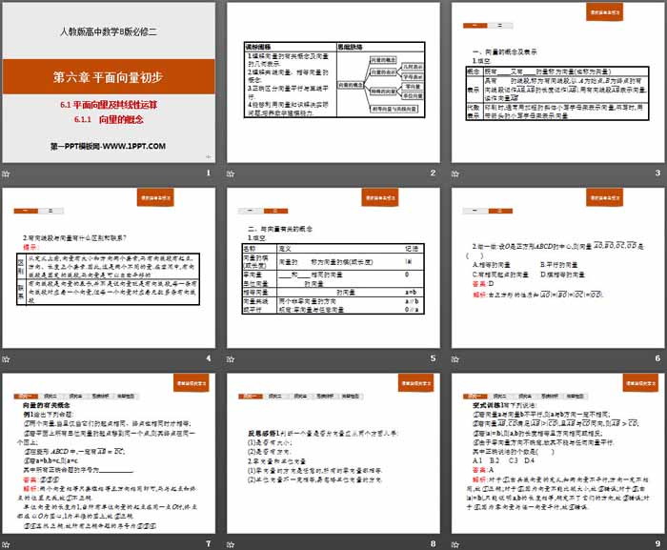
Task: Click '人教版高中数学B版必修二' heading on slide 1
Action: click(x=109, y=31)
